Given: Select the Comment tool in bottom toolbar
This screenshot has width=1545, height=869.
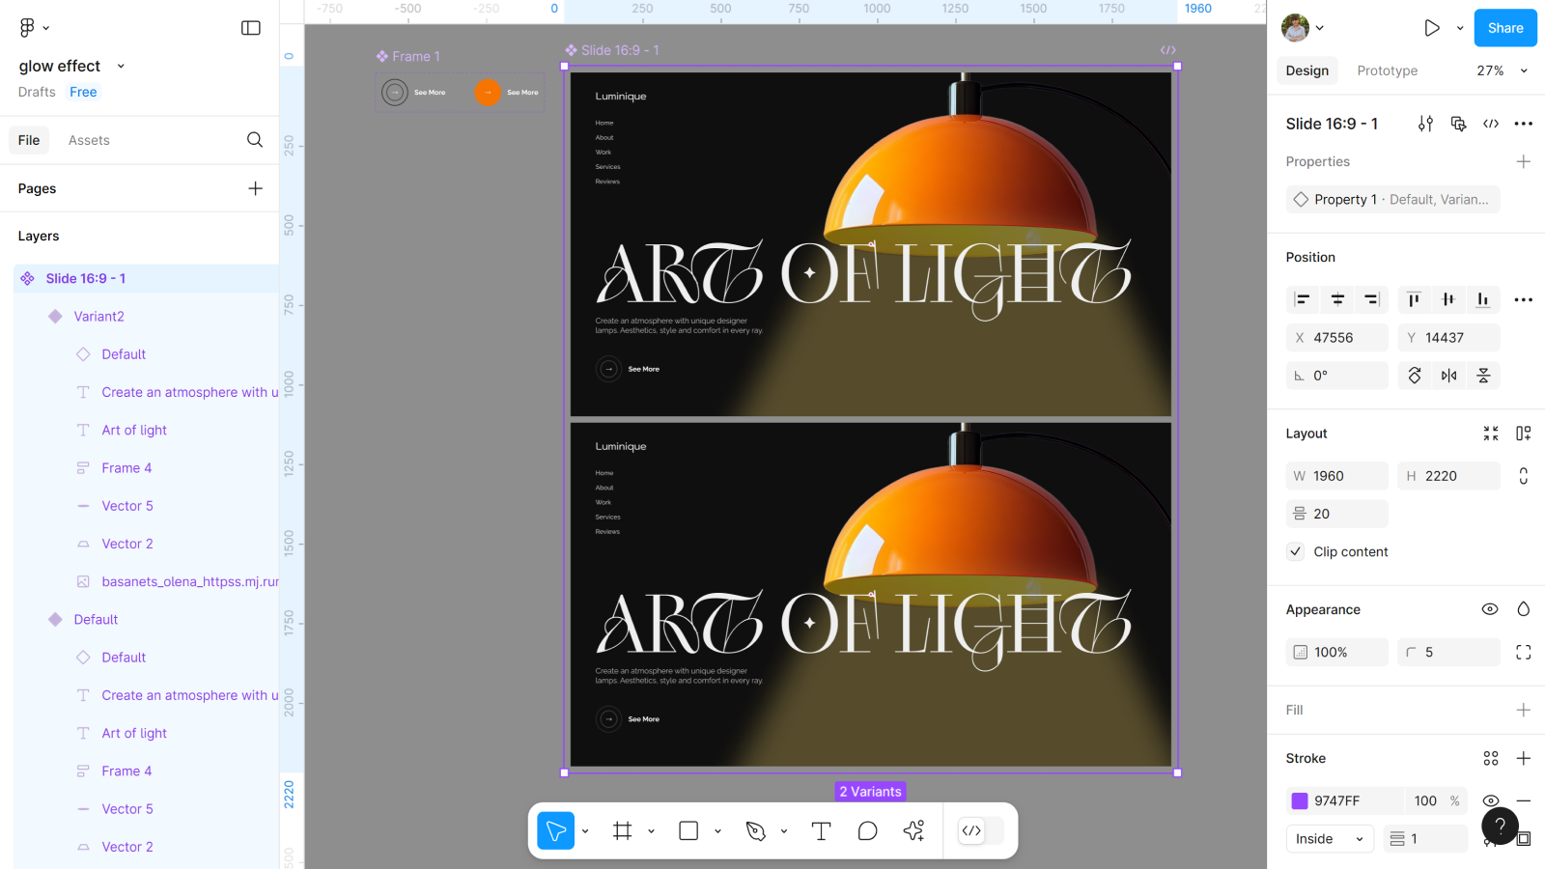Looking at the screenshot, I should 867,831.
